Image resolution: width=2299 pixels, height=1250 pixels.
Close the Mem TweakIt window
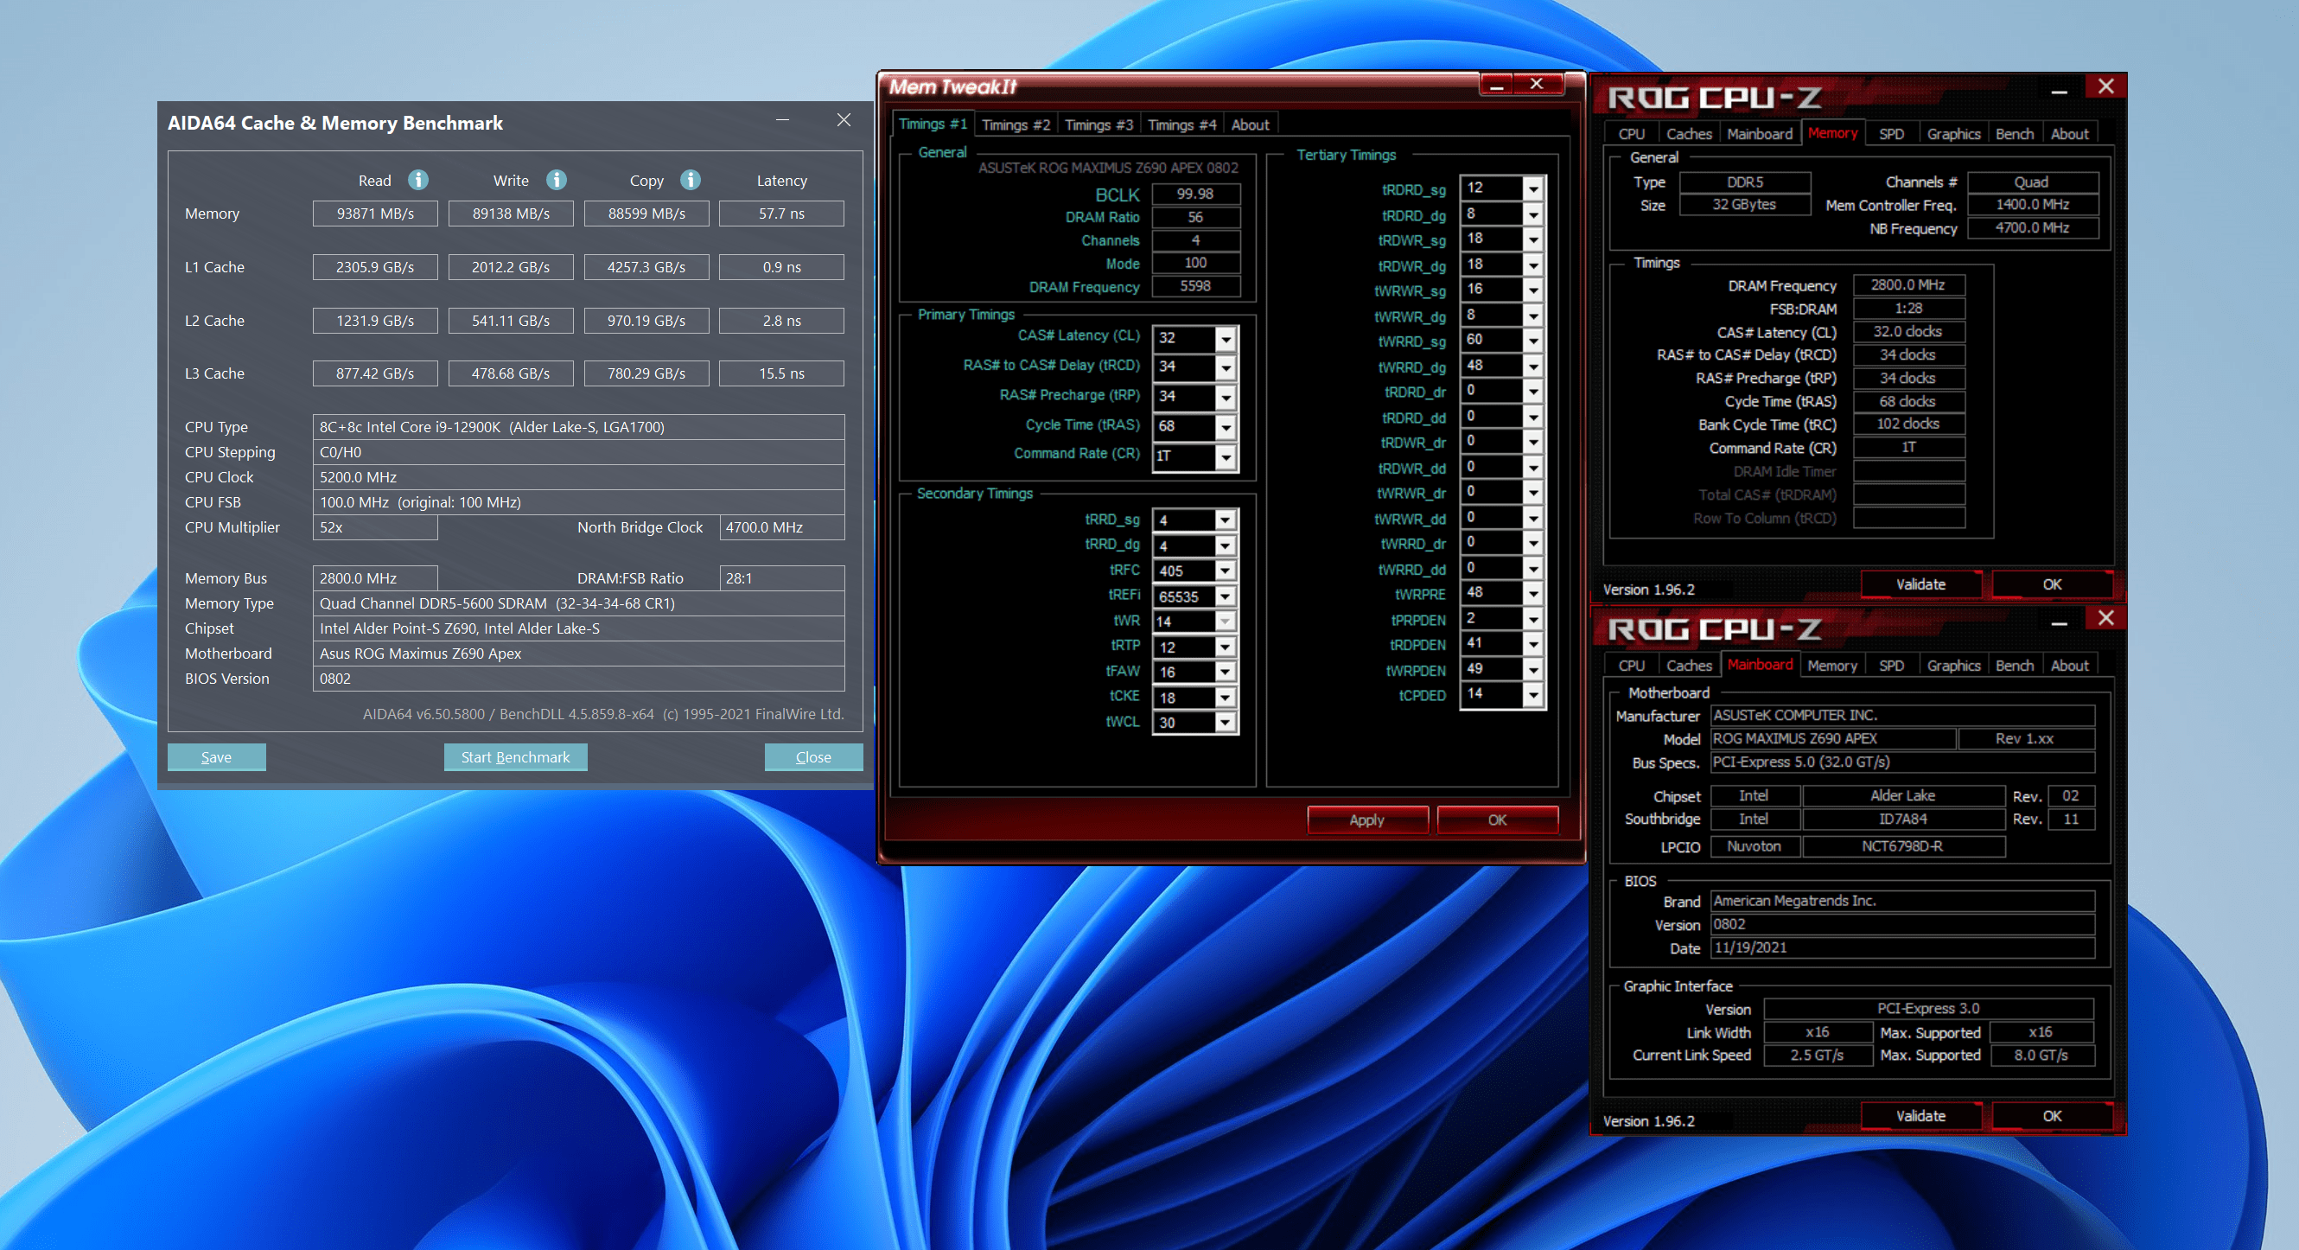click(1537, 84)
